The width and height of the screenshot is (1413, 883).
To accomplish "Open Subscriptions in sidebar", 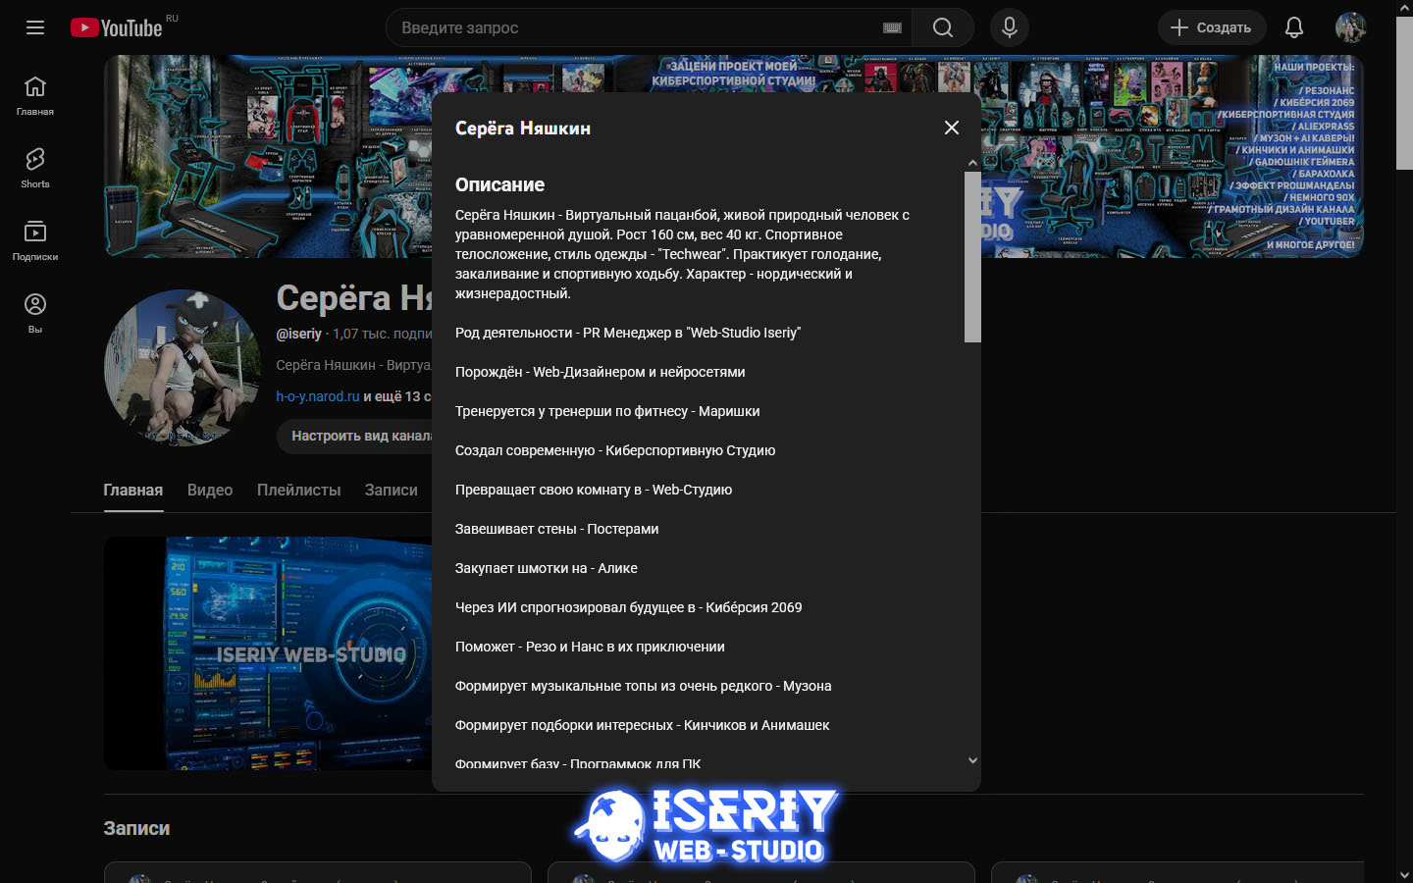I will point(35,240).
